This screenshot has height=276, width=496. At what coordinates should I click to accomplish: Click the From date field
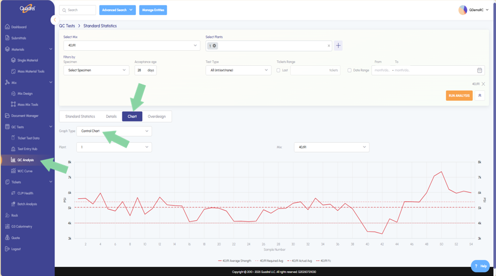[382, 70]
